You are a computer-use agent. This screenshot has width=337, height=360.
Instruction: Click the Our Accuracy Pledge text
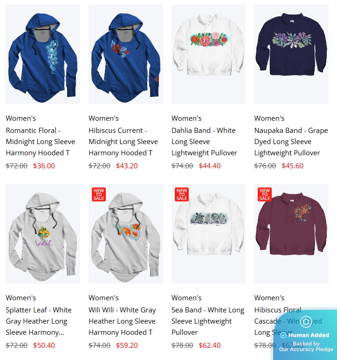pos(306,349)
